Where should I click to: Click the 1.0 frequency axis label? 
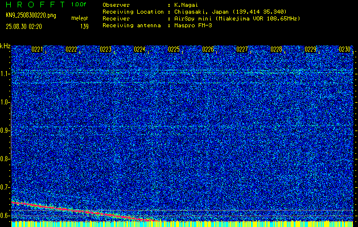(5, 103)
